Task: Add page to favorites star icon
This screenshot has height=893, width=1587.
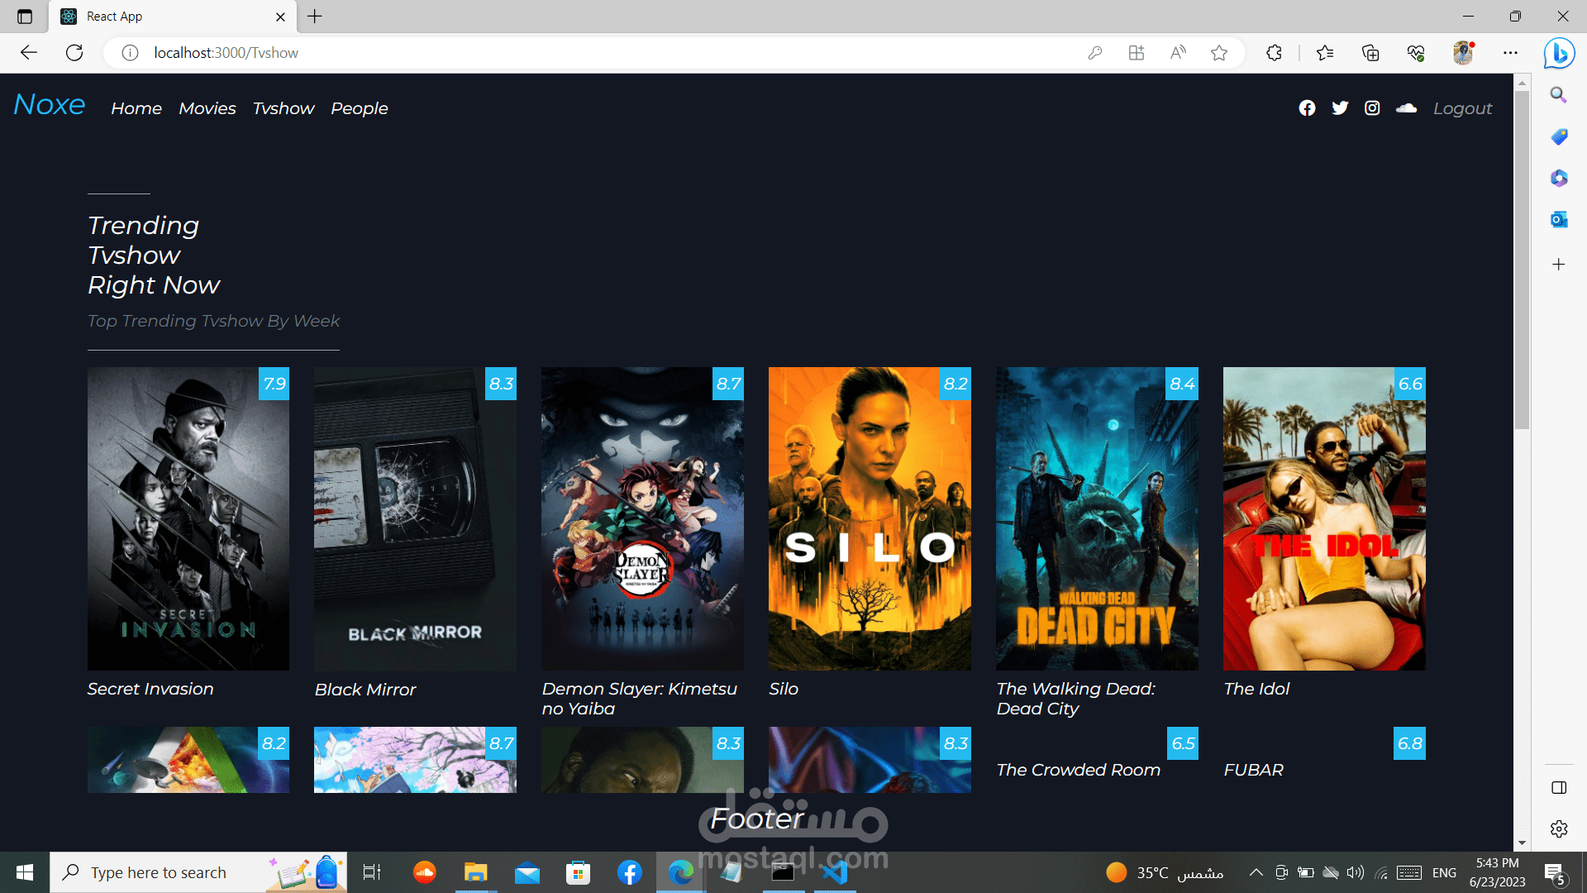Action: click(x=1218, y=53)
